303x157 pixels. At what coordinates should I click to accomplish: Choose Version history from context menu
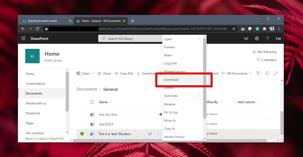174,137
